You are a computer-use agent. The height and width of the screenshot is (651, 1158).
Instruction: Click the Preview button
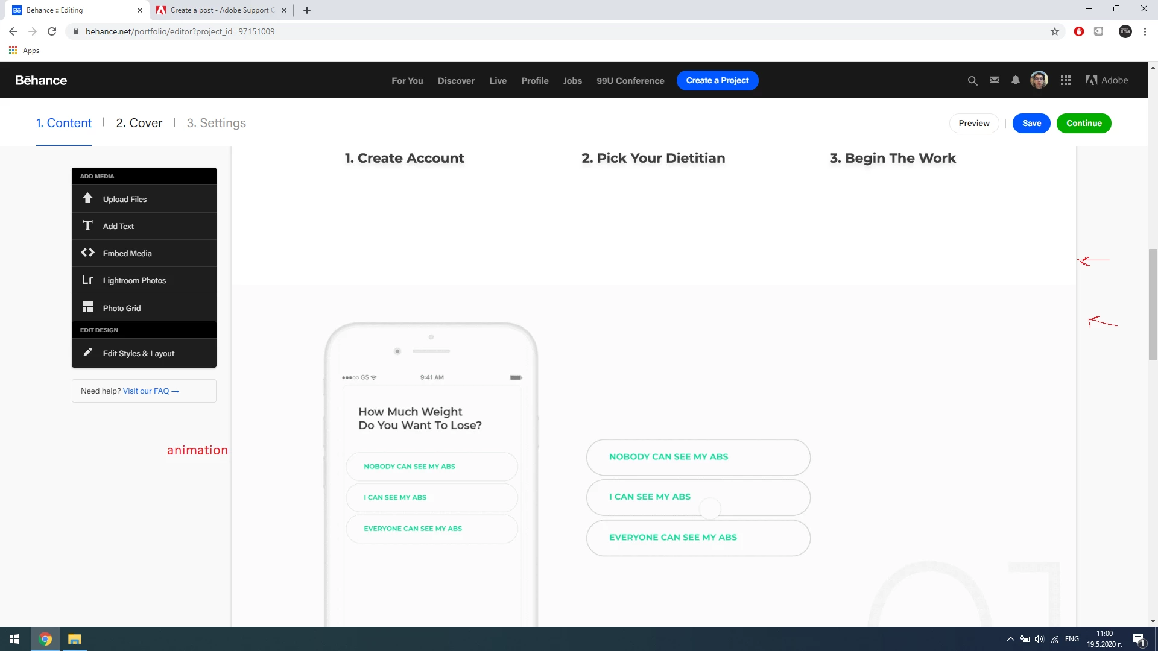click(x=974, y=123)
